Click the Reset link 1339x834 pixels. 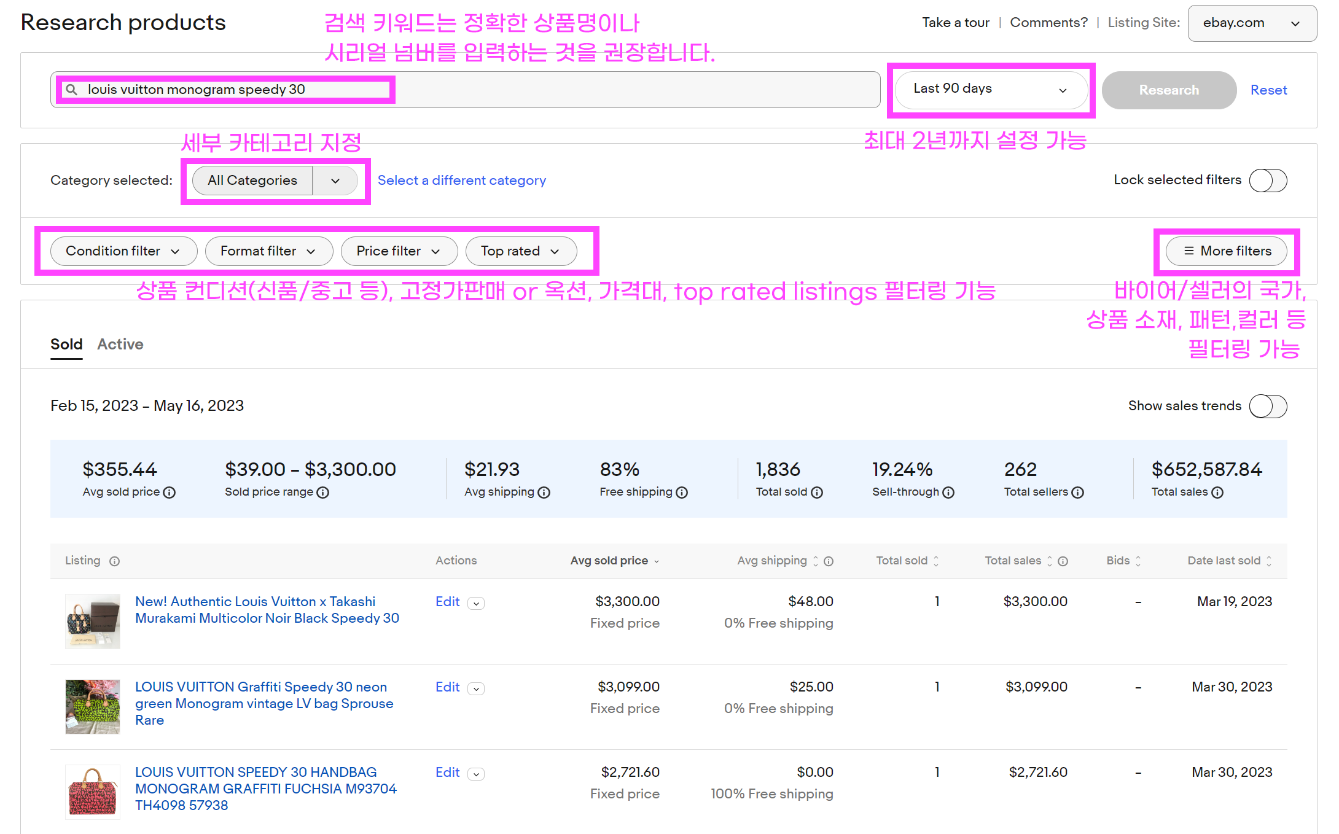click(1268, 90)
